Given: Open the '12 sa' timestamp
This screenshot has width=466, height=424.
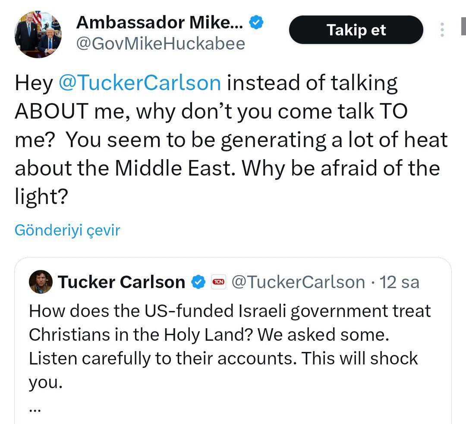Looking at the screenshot, I should (399, 282).
